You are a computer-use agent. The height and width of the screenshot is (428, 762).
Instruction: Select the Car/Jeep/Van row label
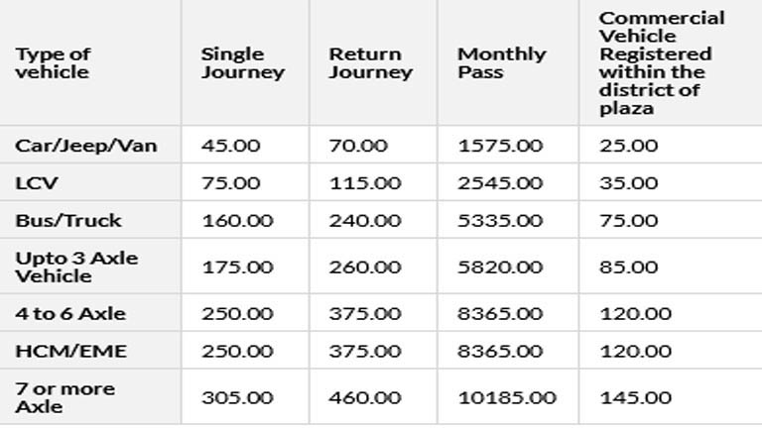(86, 146)
